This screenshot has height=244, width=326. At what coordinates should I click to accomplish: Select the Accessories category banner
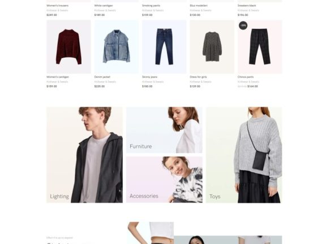(164, 180)
